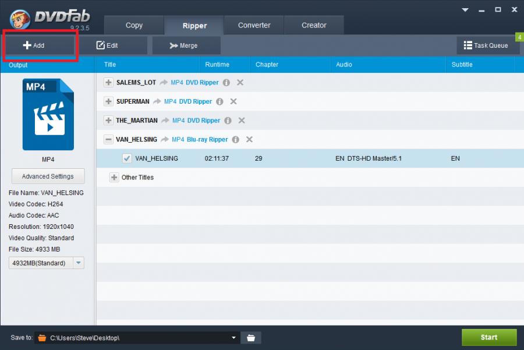The height and width of the screenshot is (350, 524).
Task: Open the 4932MB(Standard) size dropdown
Action: pyautogui.click(x=79, y=263)
